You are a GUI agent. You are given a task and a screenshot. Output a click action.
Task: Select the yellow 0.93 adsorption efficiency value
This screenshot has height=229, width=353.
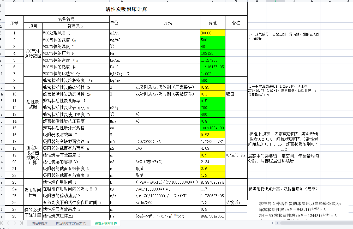[x=213, y=135]
